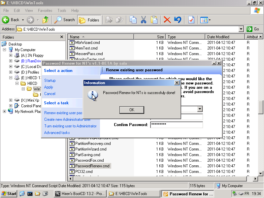Screen dimensions: 264x198
Task: Click the Undo arrow icon
Action: [x=178, y=20]
